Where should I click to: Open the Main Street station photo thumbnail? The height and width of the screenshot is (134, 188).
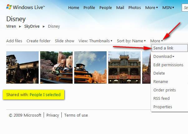(x=124, y=67)
